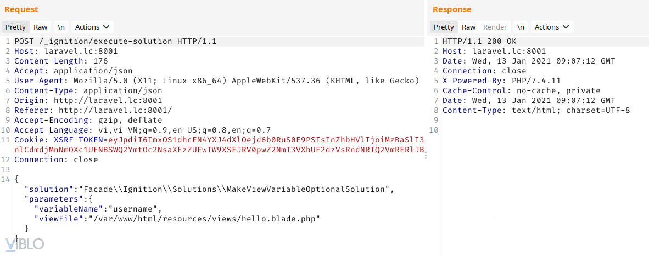The width and height of the screenshot is (649, 257).
Task: Click the Response panel heading
Action: coord(452,9)
